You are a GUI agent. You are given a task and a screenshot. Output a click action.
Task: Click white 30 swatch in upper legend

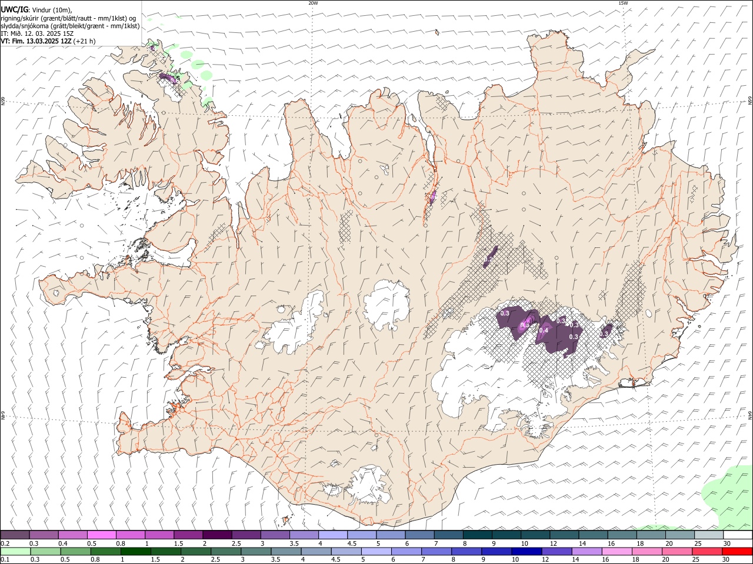(737, 535)
